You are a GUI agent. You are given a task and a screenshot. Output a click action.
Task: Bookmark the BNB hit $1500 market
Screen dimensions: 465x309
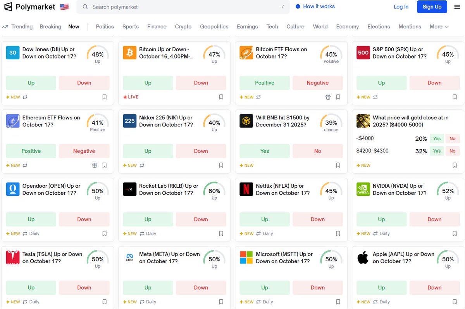(x=338, y=165)
